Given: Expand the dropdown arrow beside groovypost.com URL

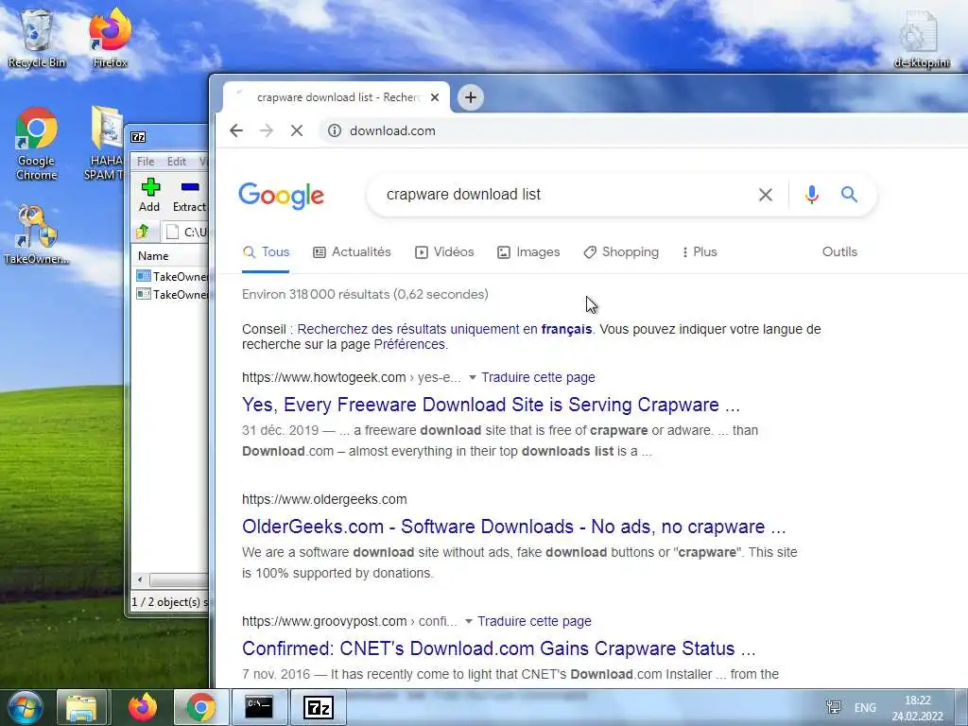Looking at the screenshot, I should click(469, 621).
